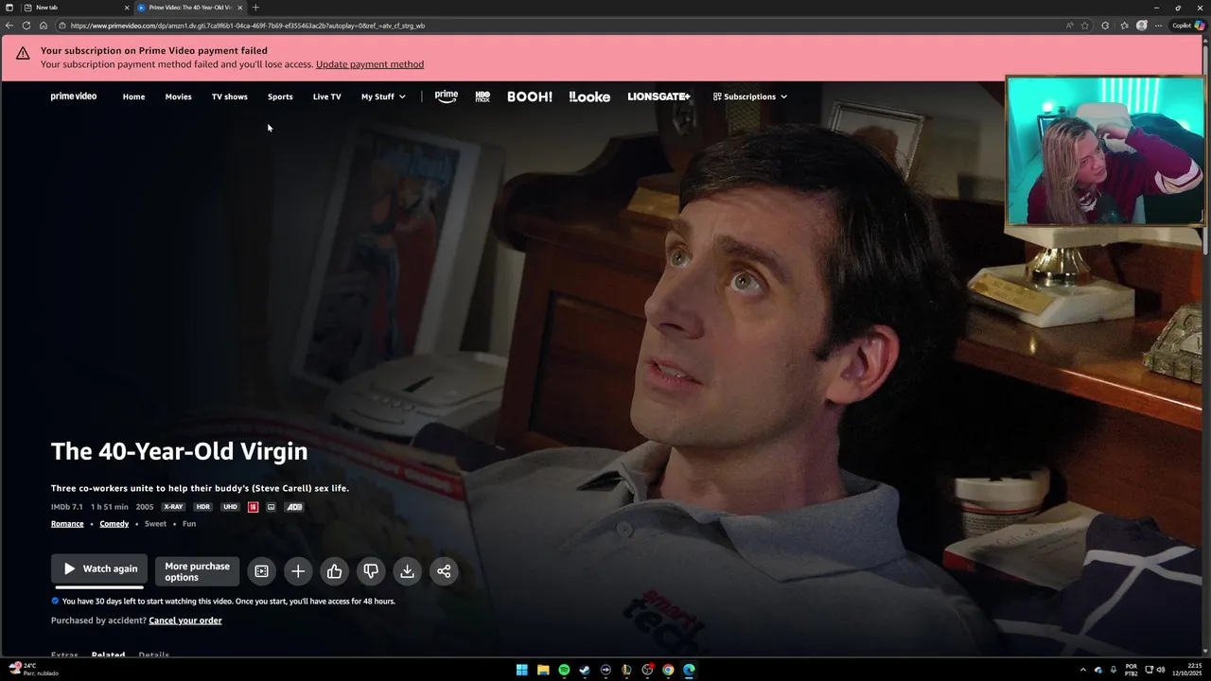Open the tab actions menu icon
This screenshot has height=681, width=1211.
pyautogui.click(x=9, y=8)
